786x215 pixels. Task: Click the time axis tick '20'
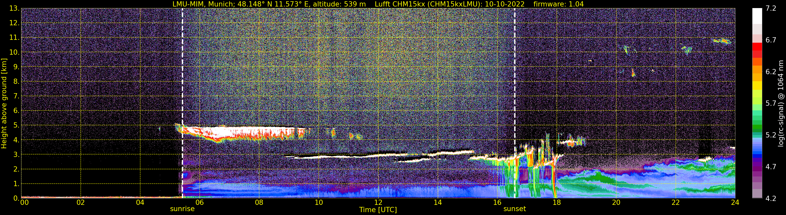[x=616, y=203]
